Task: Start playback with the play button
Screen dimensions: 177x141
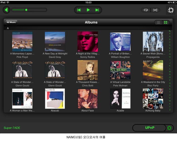Action: point(88,10)
